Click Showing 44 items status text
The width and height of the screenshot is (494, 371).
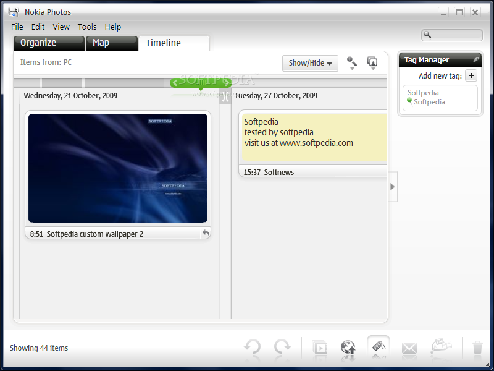39,348
